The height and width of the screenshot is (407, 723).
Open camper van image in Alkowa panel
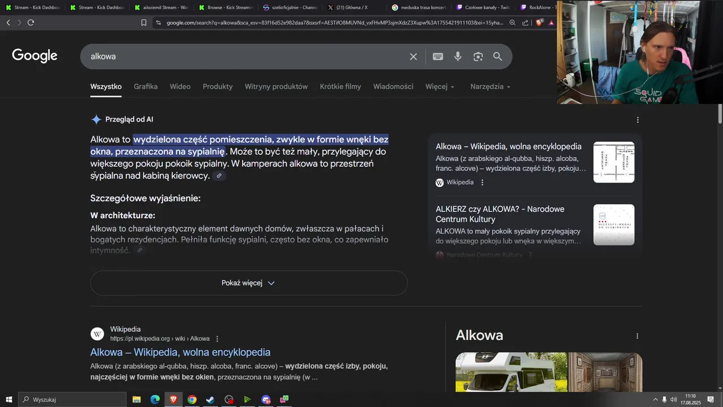pyautogui.click(x=511, y=372)
